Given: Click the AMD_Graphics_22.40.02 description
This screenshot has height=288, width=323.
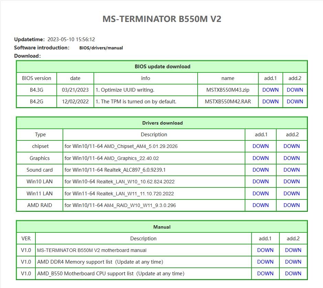Looking at the screenshot, I should (112, 158).
